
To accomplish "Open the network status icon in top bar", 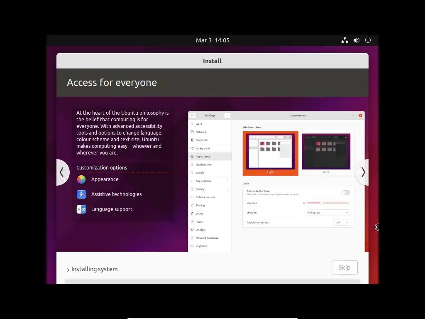I will (x=344, y=40).
